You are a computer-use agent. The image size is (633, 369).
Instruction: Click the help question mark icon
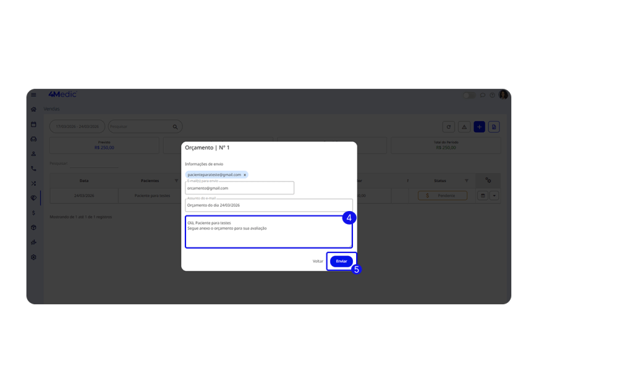pos(492,95)
